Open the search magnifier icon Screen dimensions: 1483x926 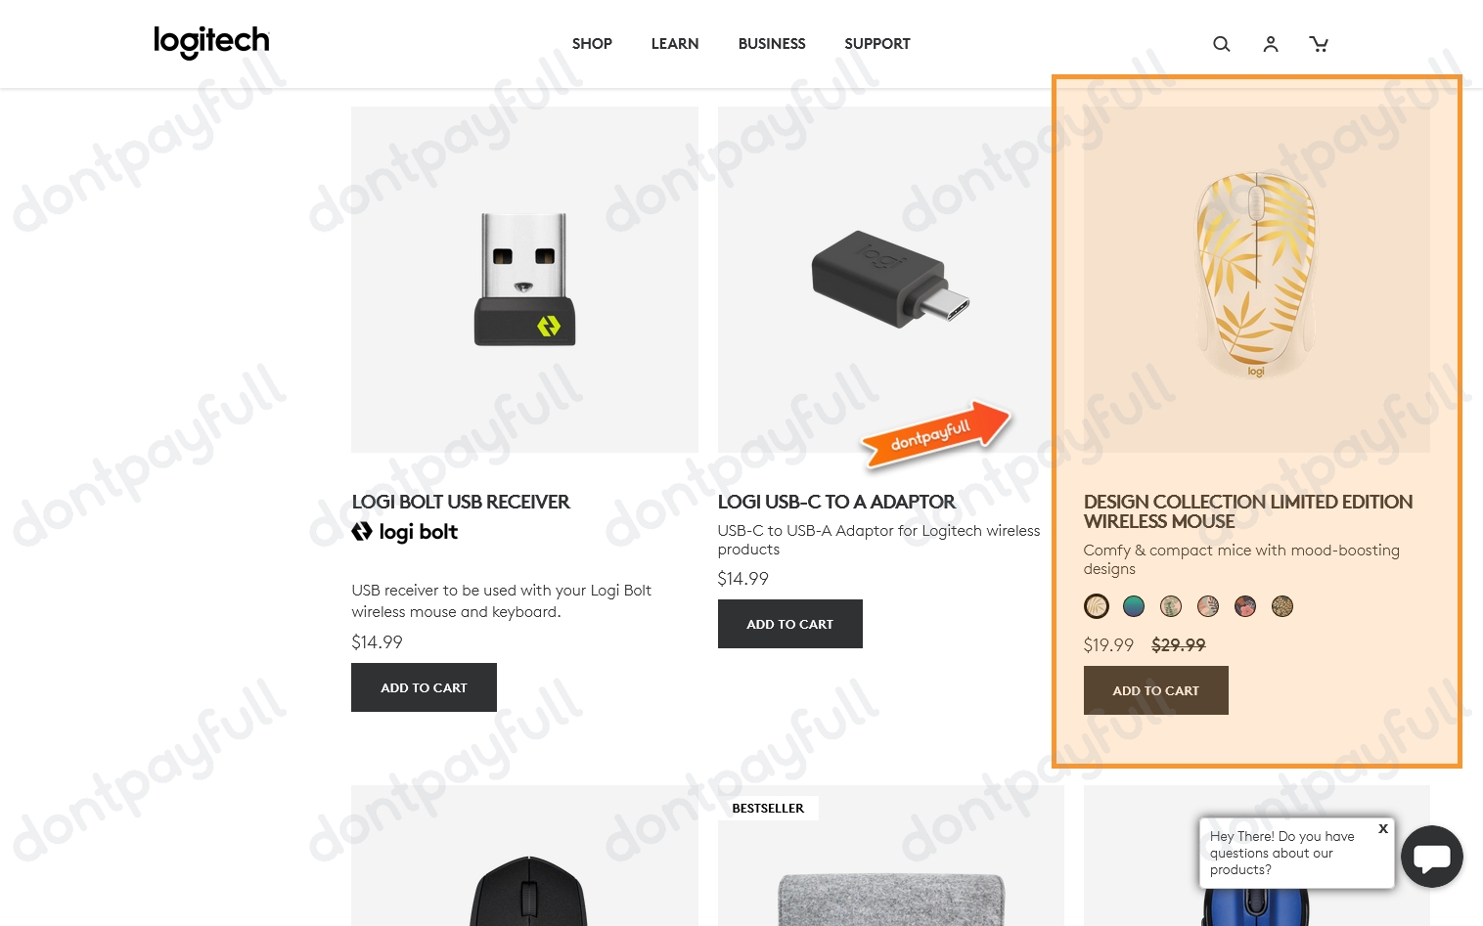coord(1221,44)
